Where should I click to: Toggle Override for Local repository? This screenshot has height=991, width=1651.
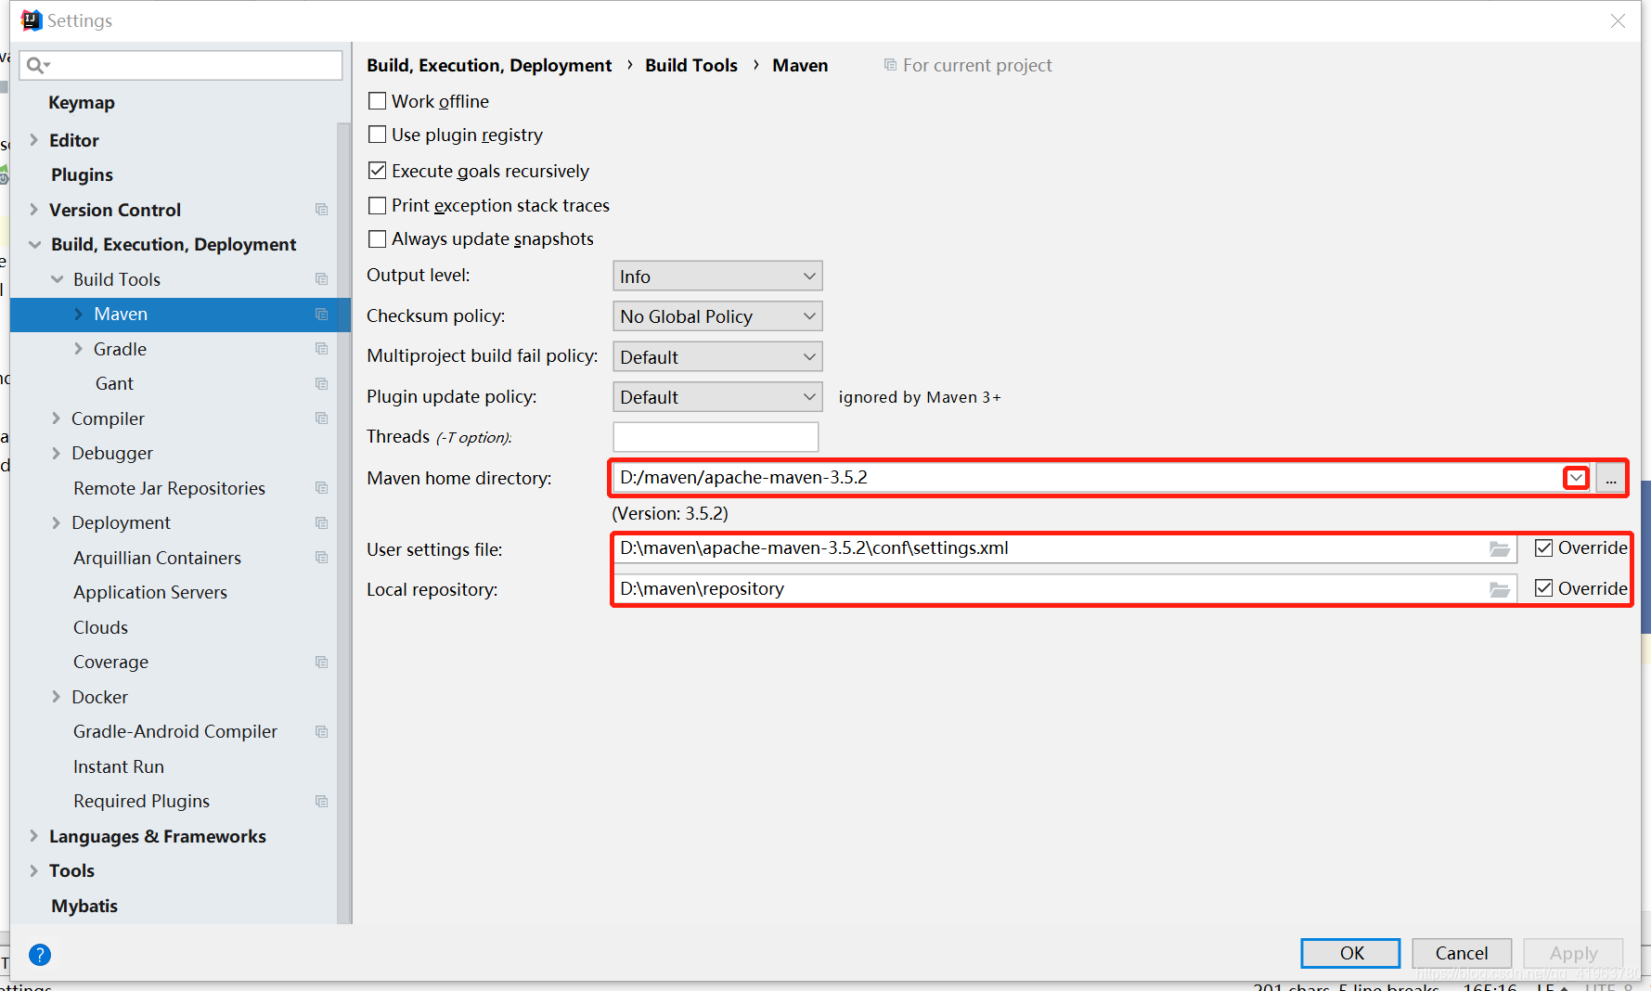tap(1543, 588)
